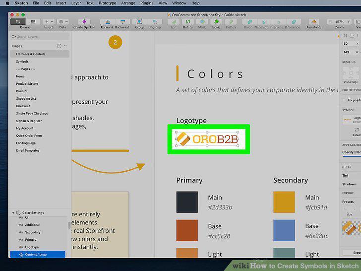Click the Secondary Base #6e98dc swatch
This screenshot has width=361, height=271.
tap(284, 230)
